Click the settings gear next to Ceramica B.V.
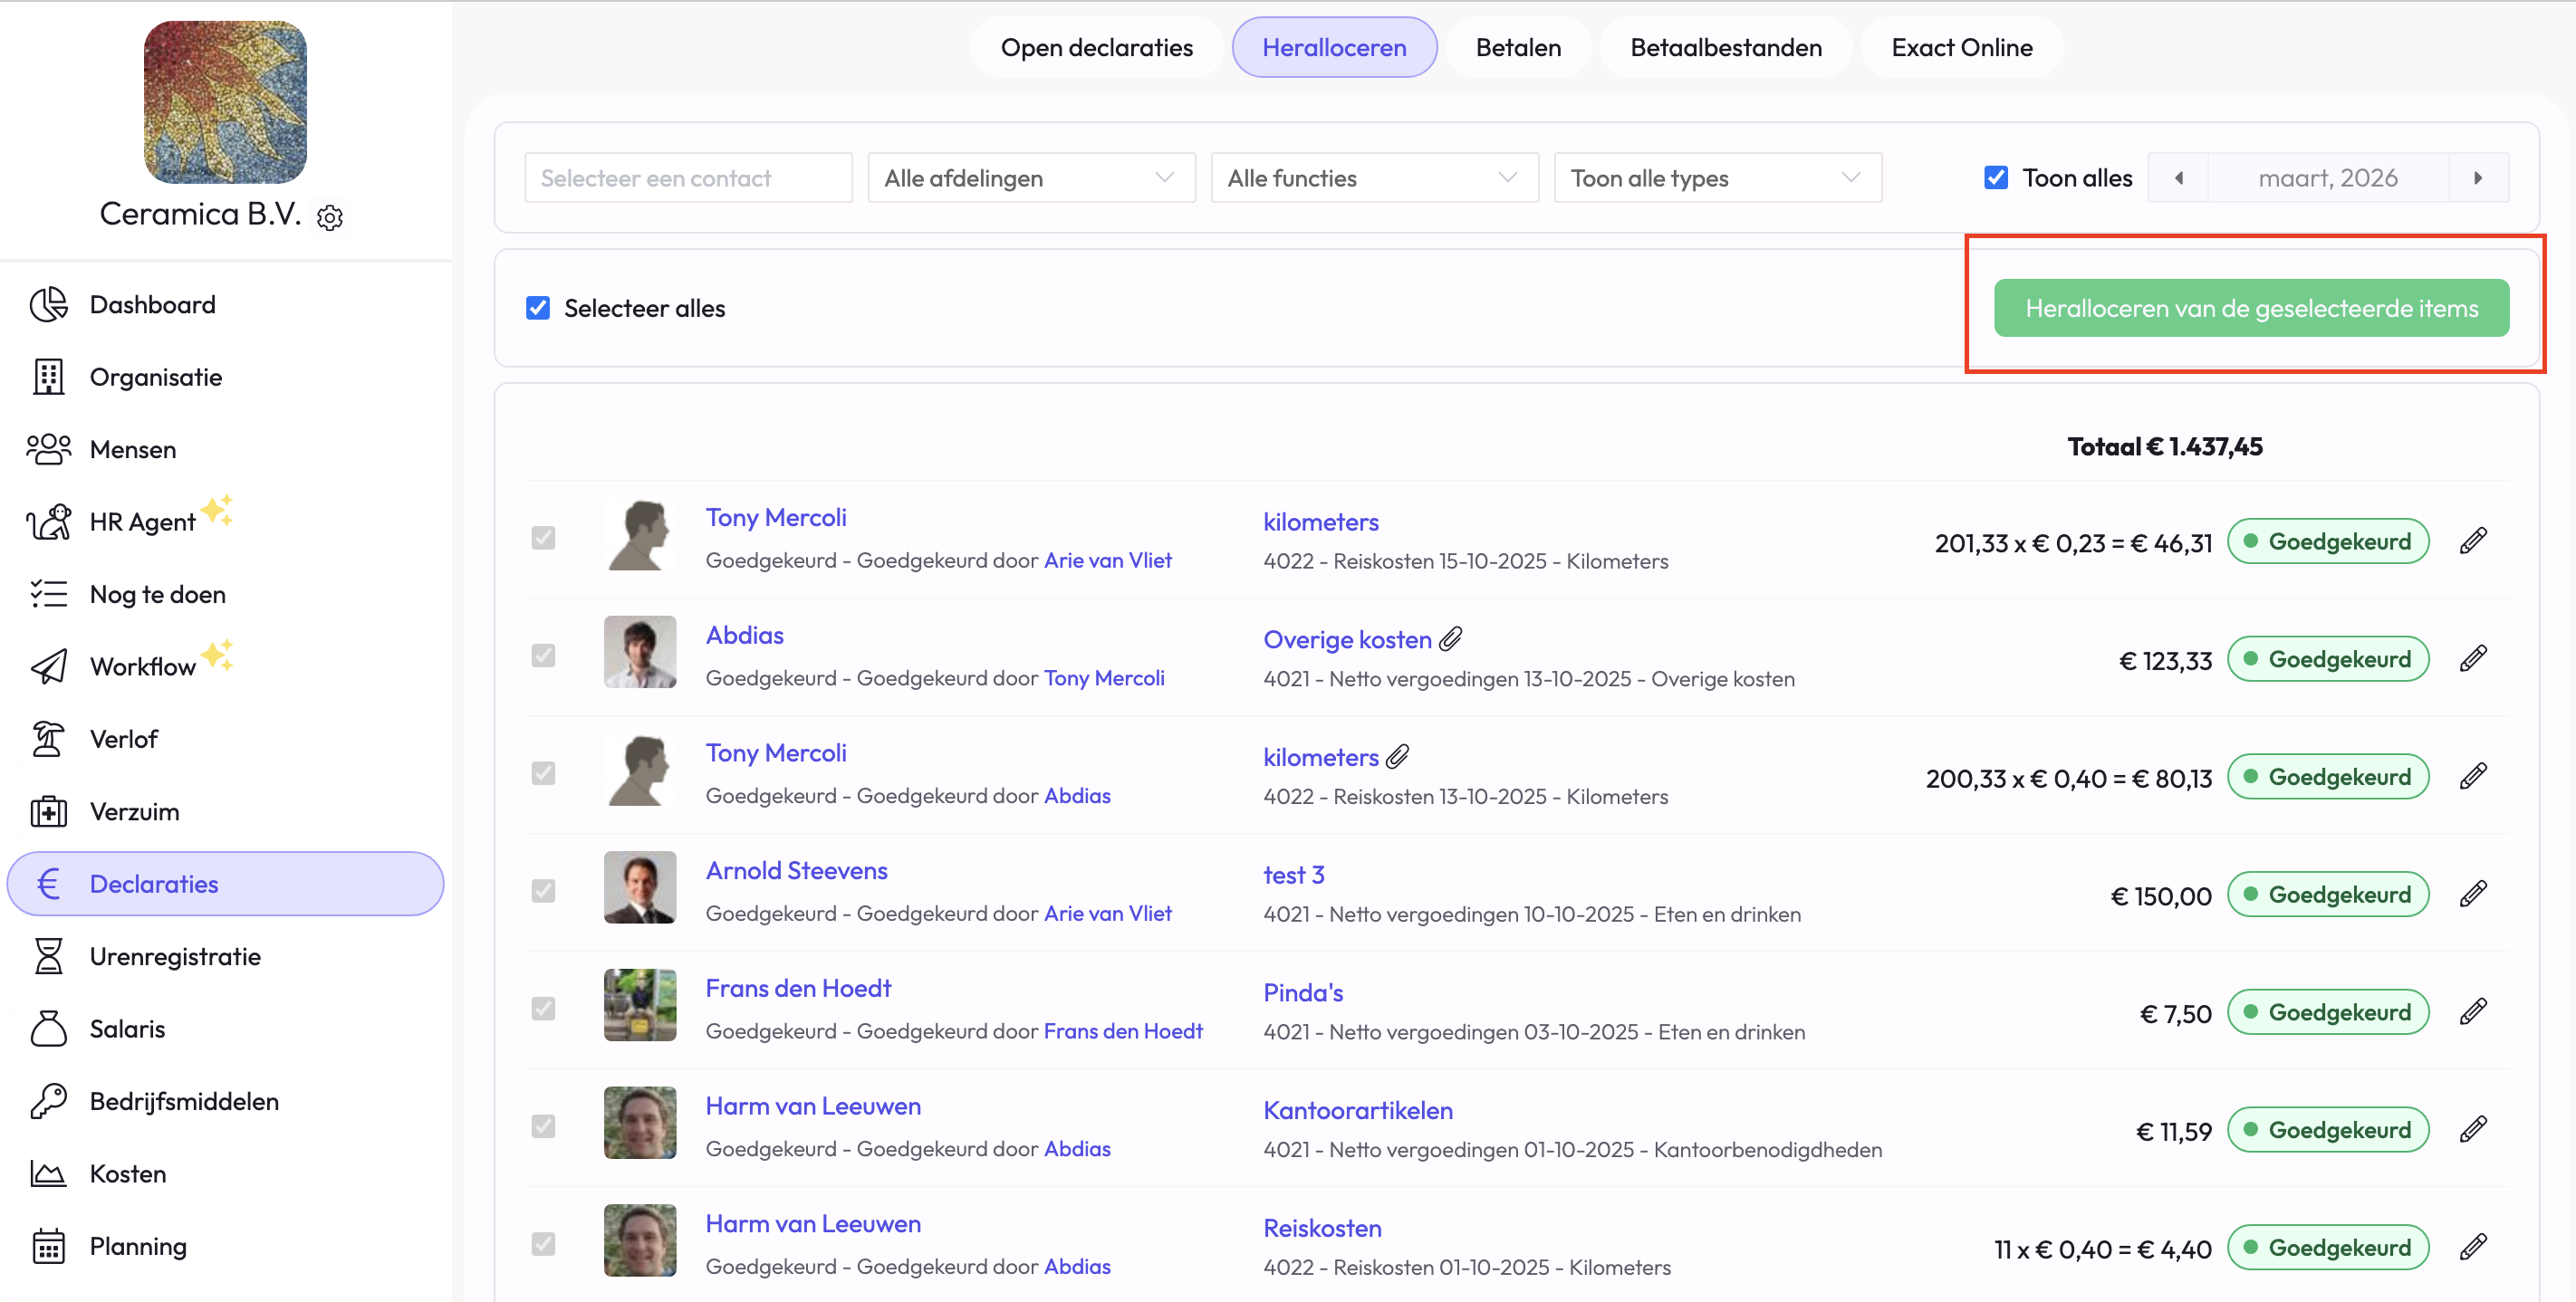The height and width of the screenshot is (1302, 2576). pos(330,217)
